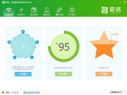This screenshot has height=95, width=127.
Task: Click the 95 percent progress ring
Action: [64, 46]
